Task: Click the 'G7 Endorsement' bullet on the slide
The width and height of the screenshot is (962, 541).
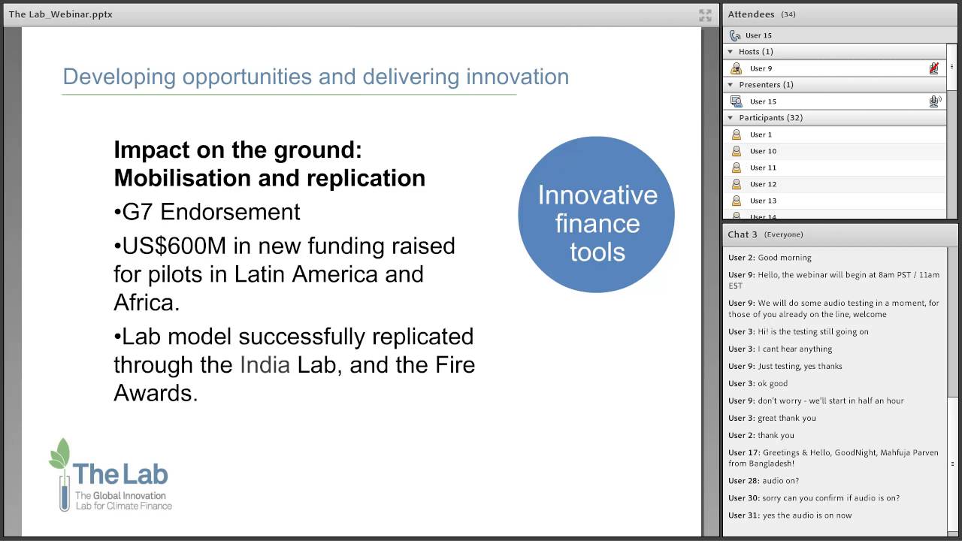Action: point(207,212)
